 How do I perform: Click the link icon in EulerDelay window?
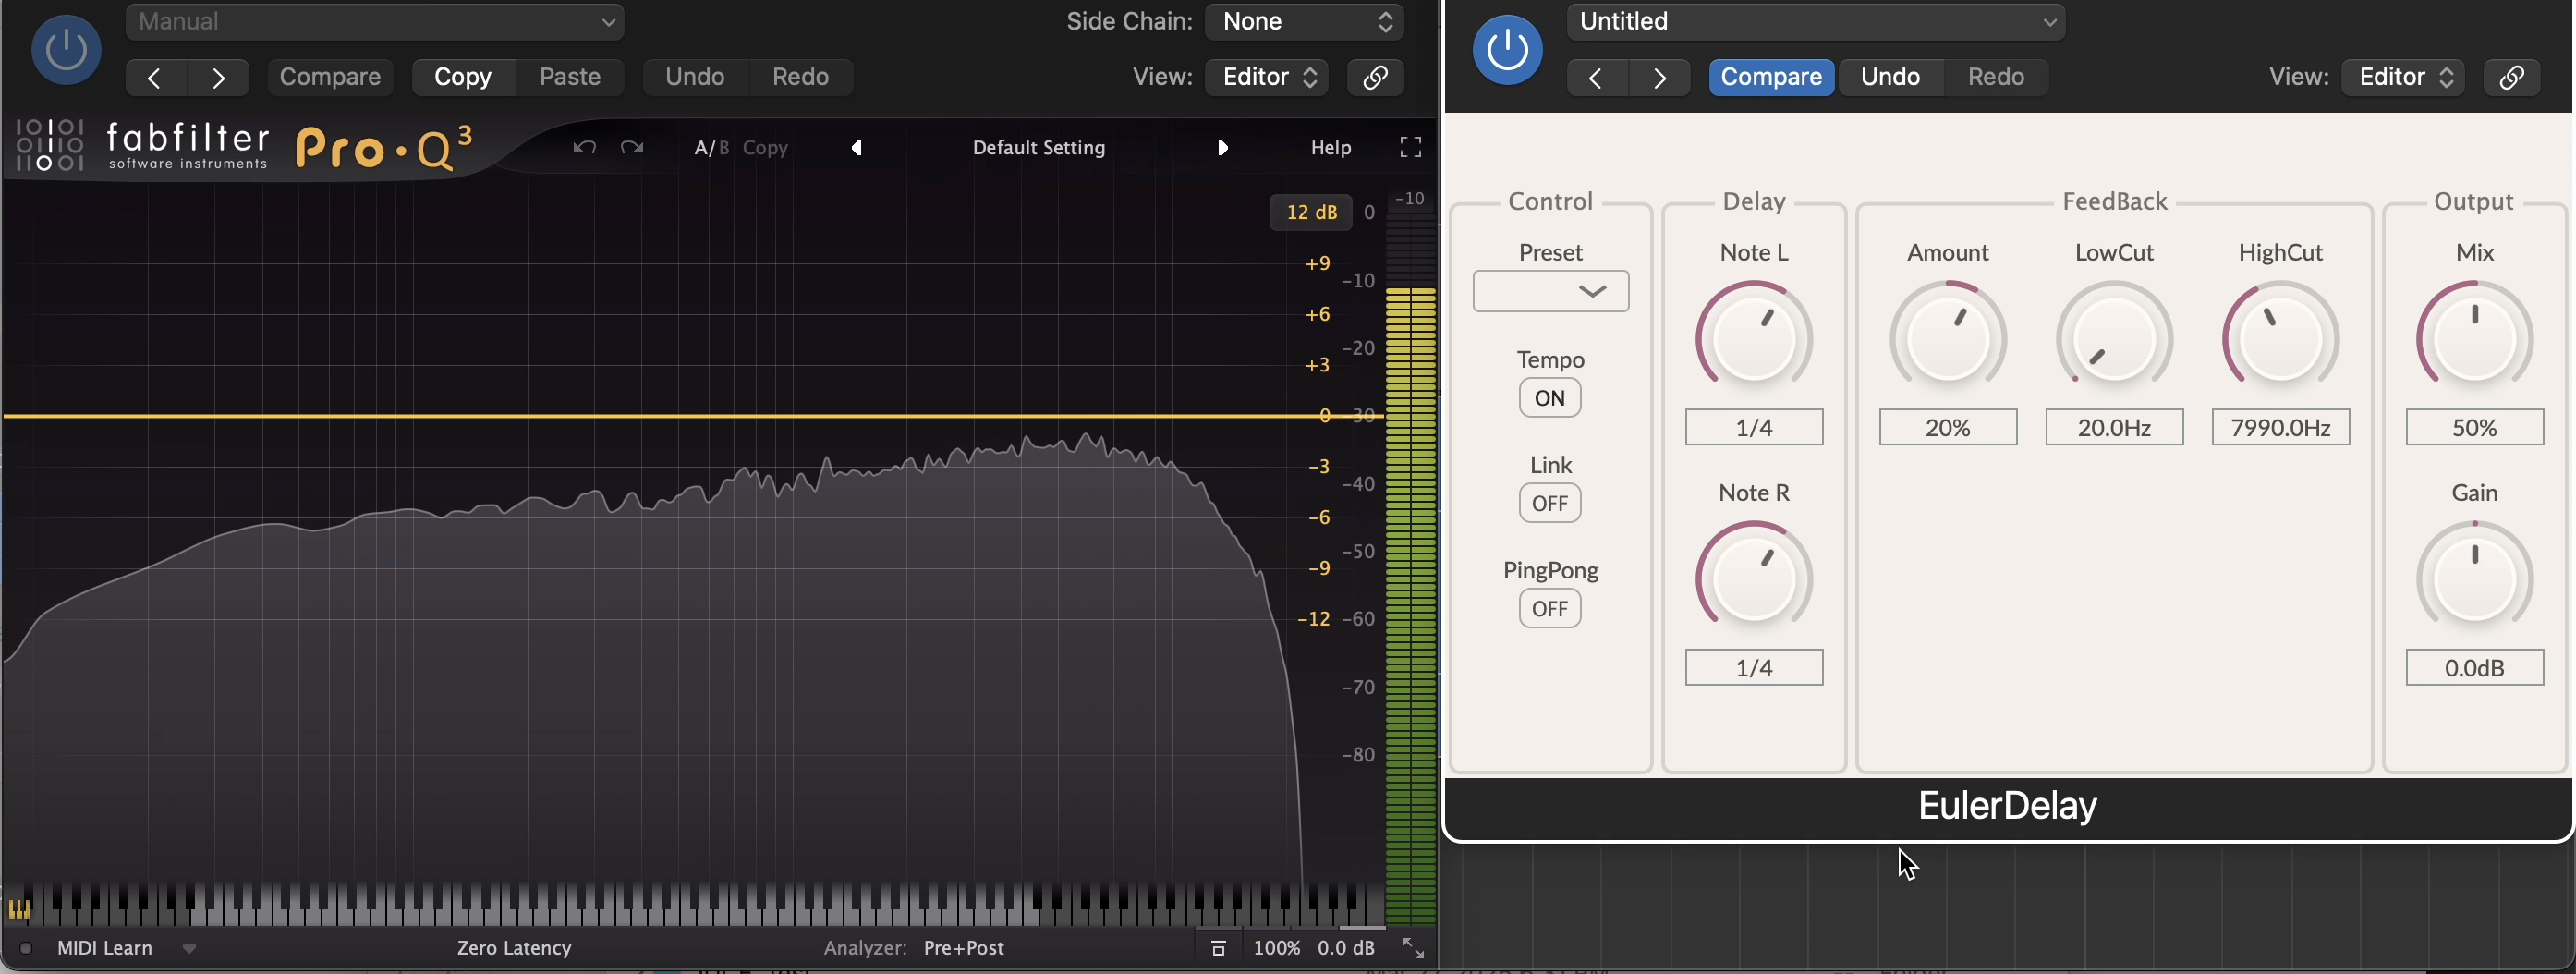point(2512,77)
